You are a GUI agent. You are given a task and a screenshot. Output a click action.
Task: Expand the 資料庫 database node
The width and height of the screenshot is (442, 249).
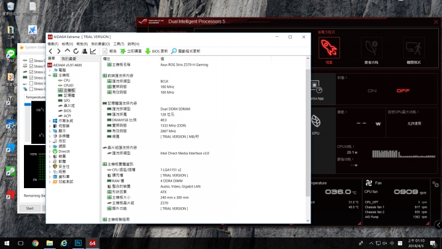[50, 176]
